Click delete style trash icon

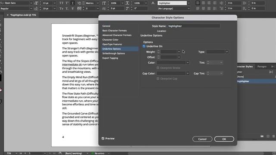click(x=273, y=136)
